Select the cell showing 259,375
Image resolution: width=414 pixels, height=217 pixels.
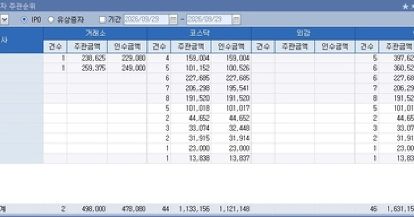[87, 68]
